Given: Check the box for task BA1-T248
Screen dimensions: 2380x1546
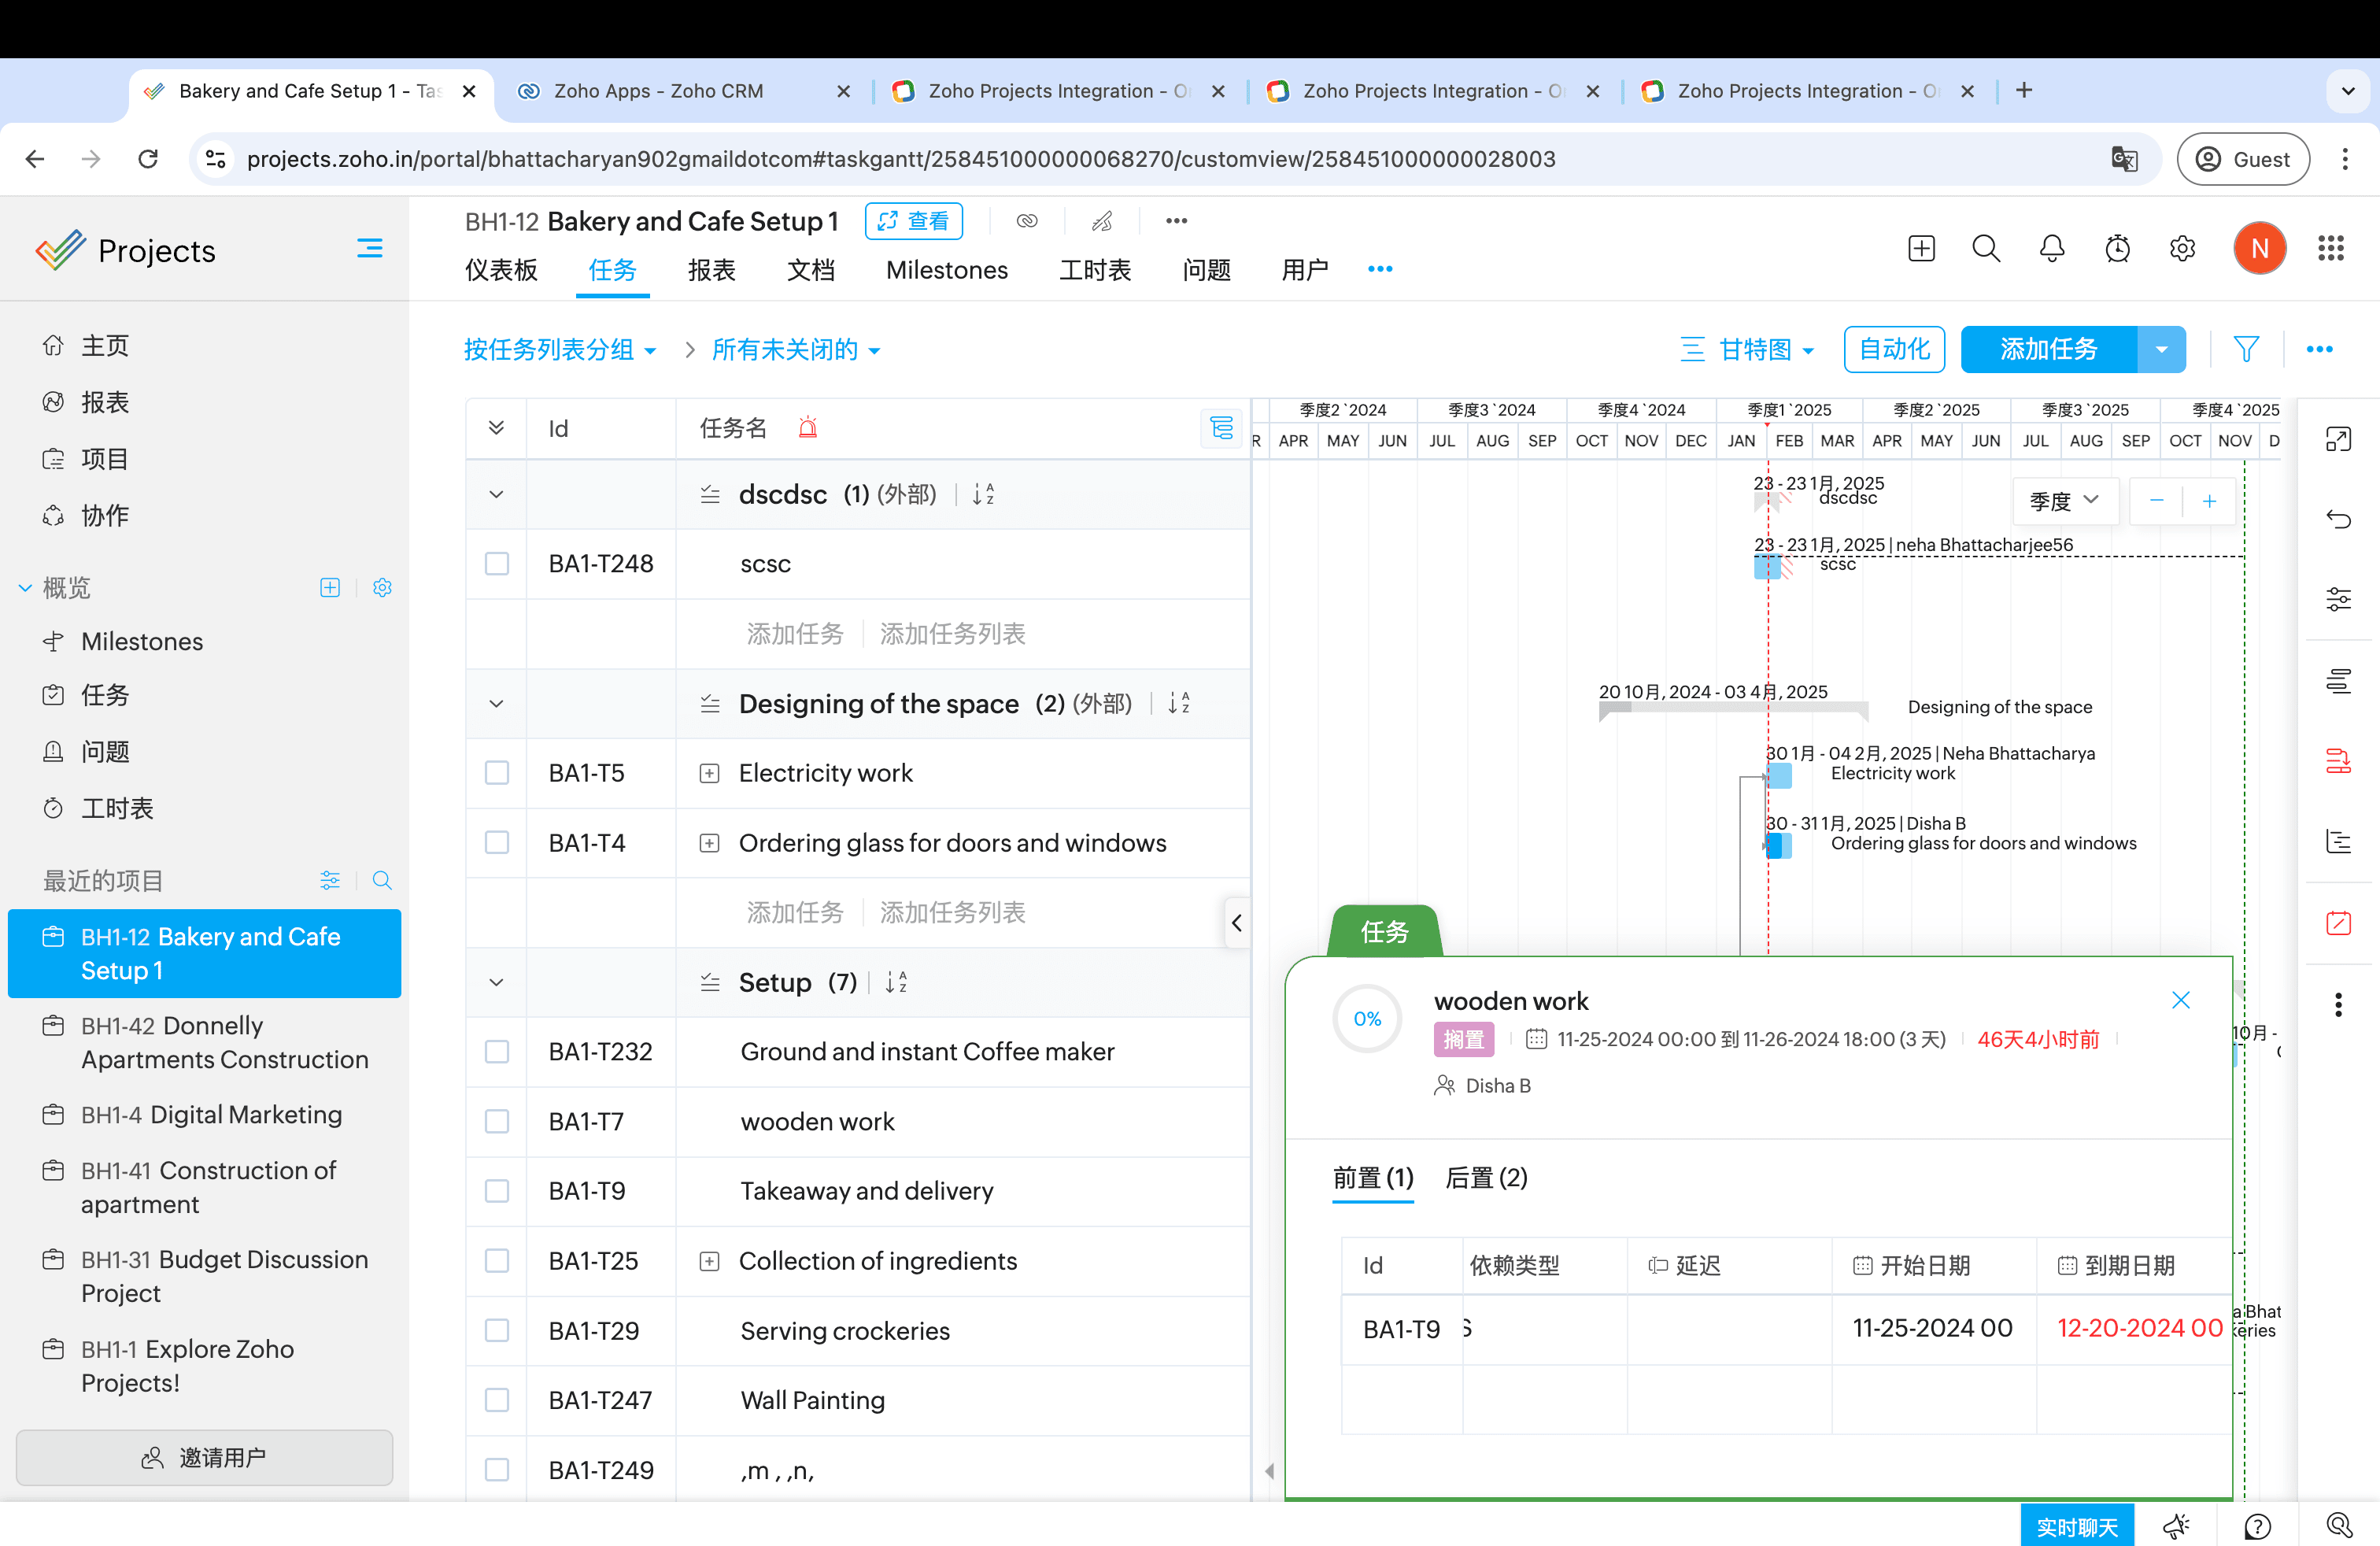Looking at the screenshot, I should pyautogui.click(x=497, y=564).
